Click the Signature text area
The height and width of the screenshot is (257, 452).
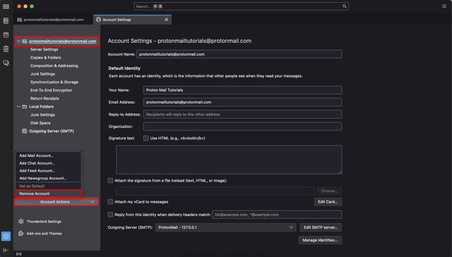pos(229,160)
